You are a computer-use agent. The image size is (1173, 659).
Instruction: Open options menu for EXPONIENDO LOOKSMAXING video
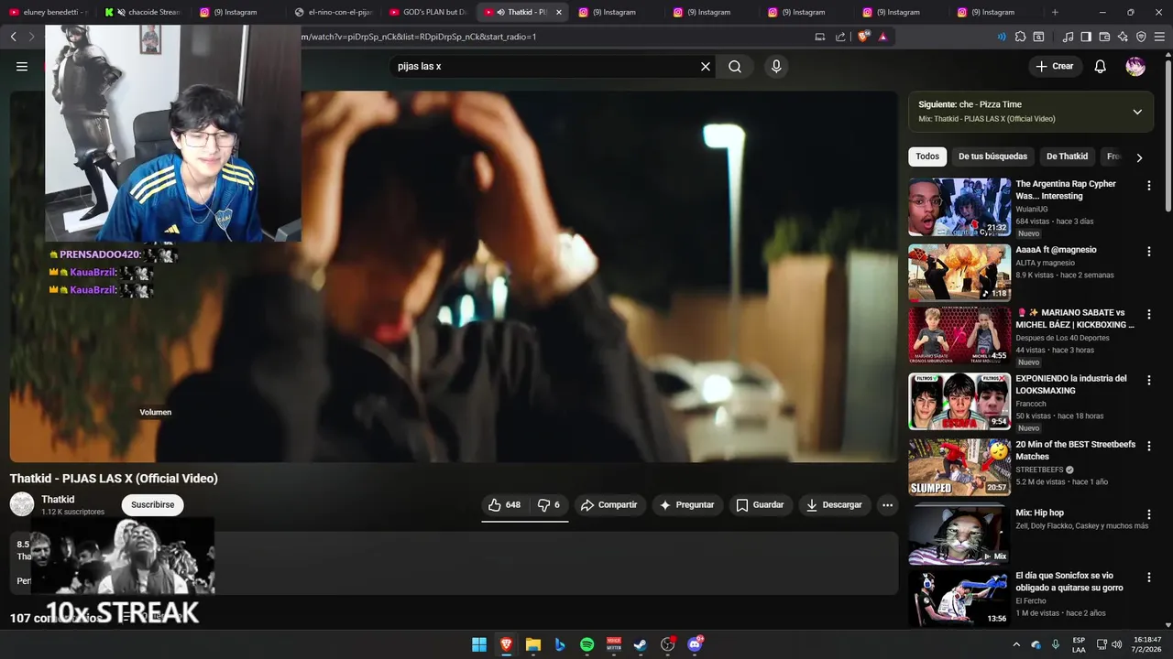coord(1149,381)
